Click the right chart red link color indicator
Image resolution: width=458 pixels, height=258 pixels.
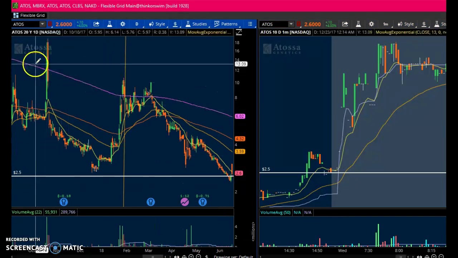click(x=299, y=24)
